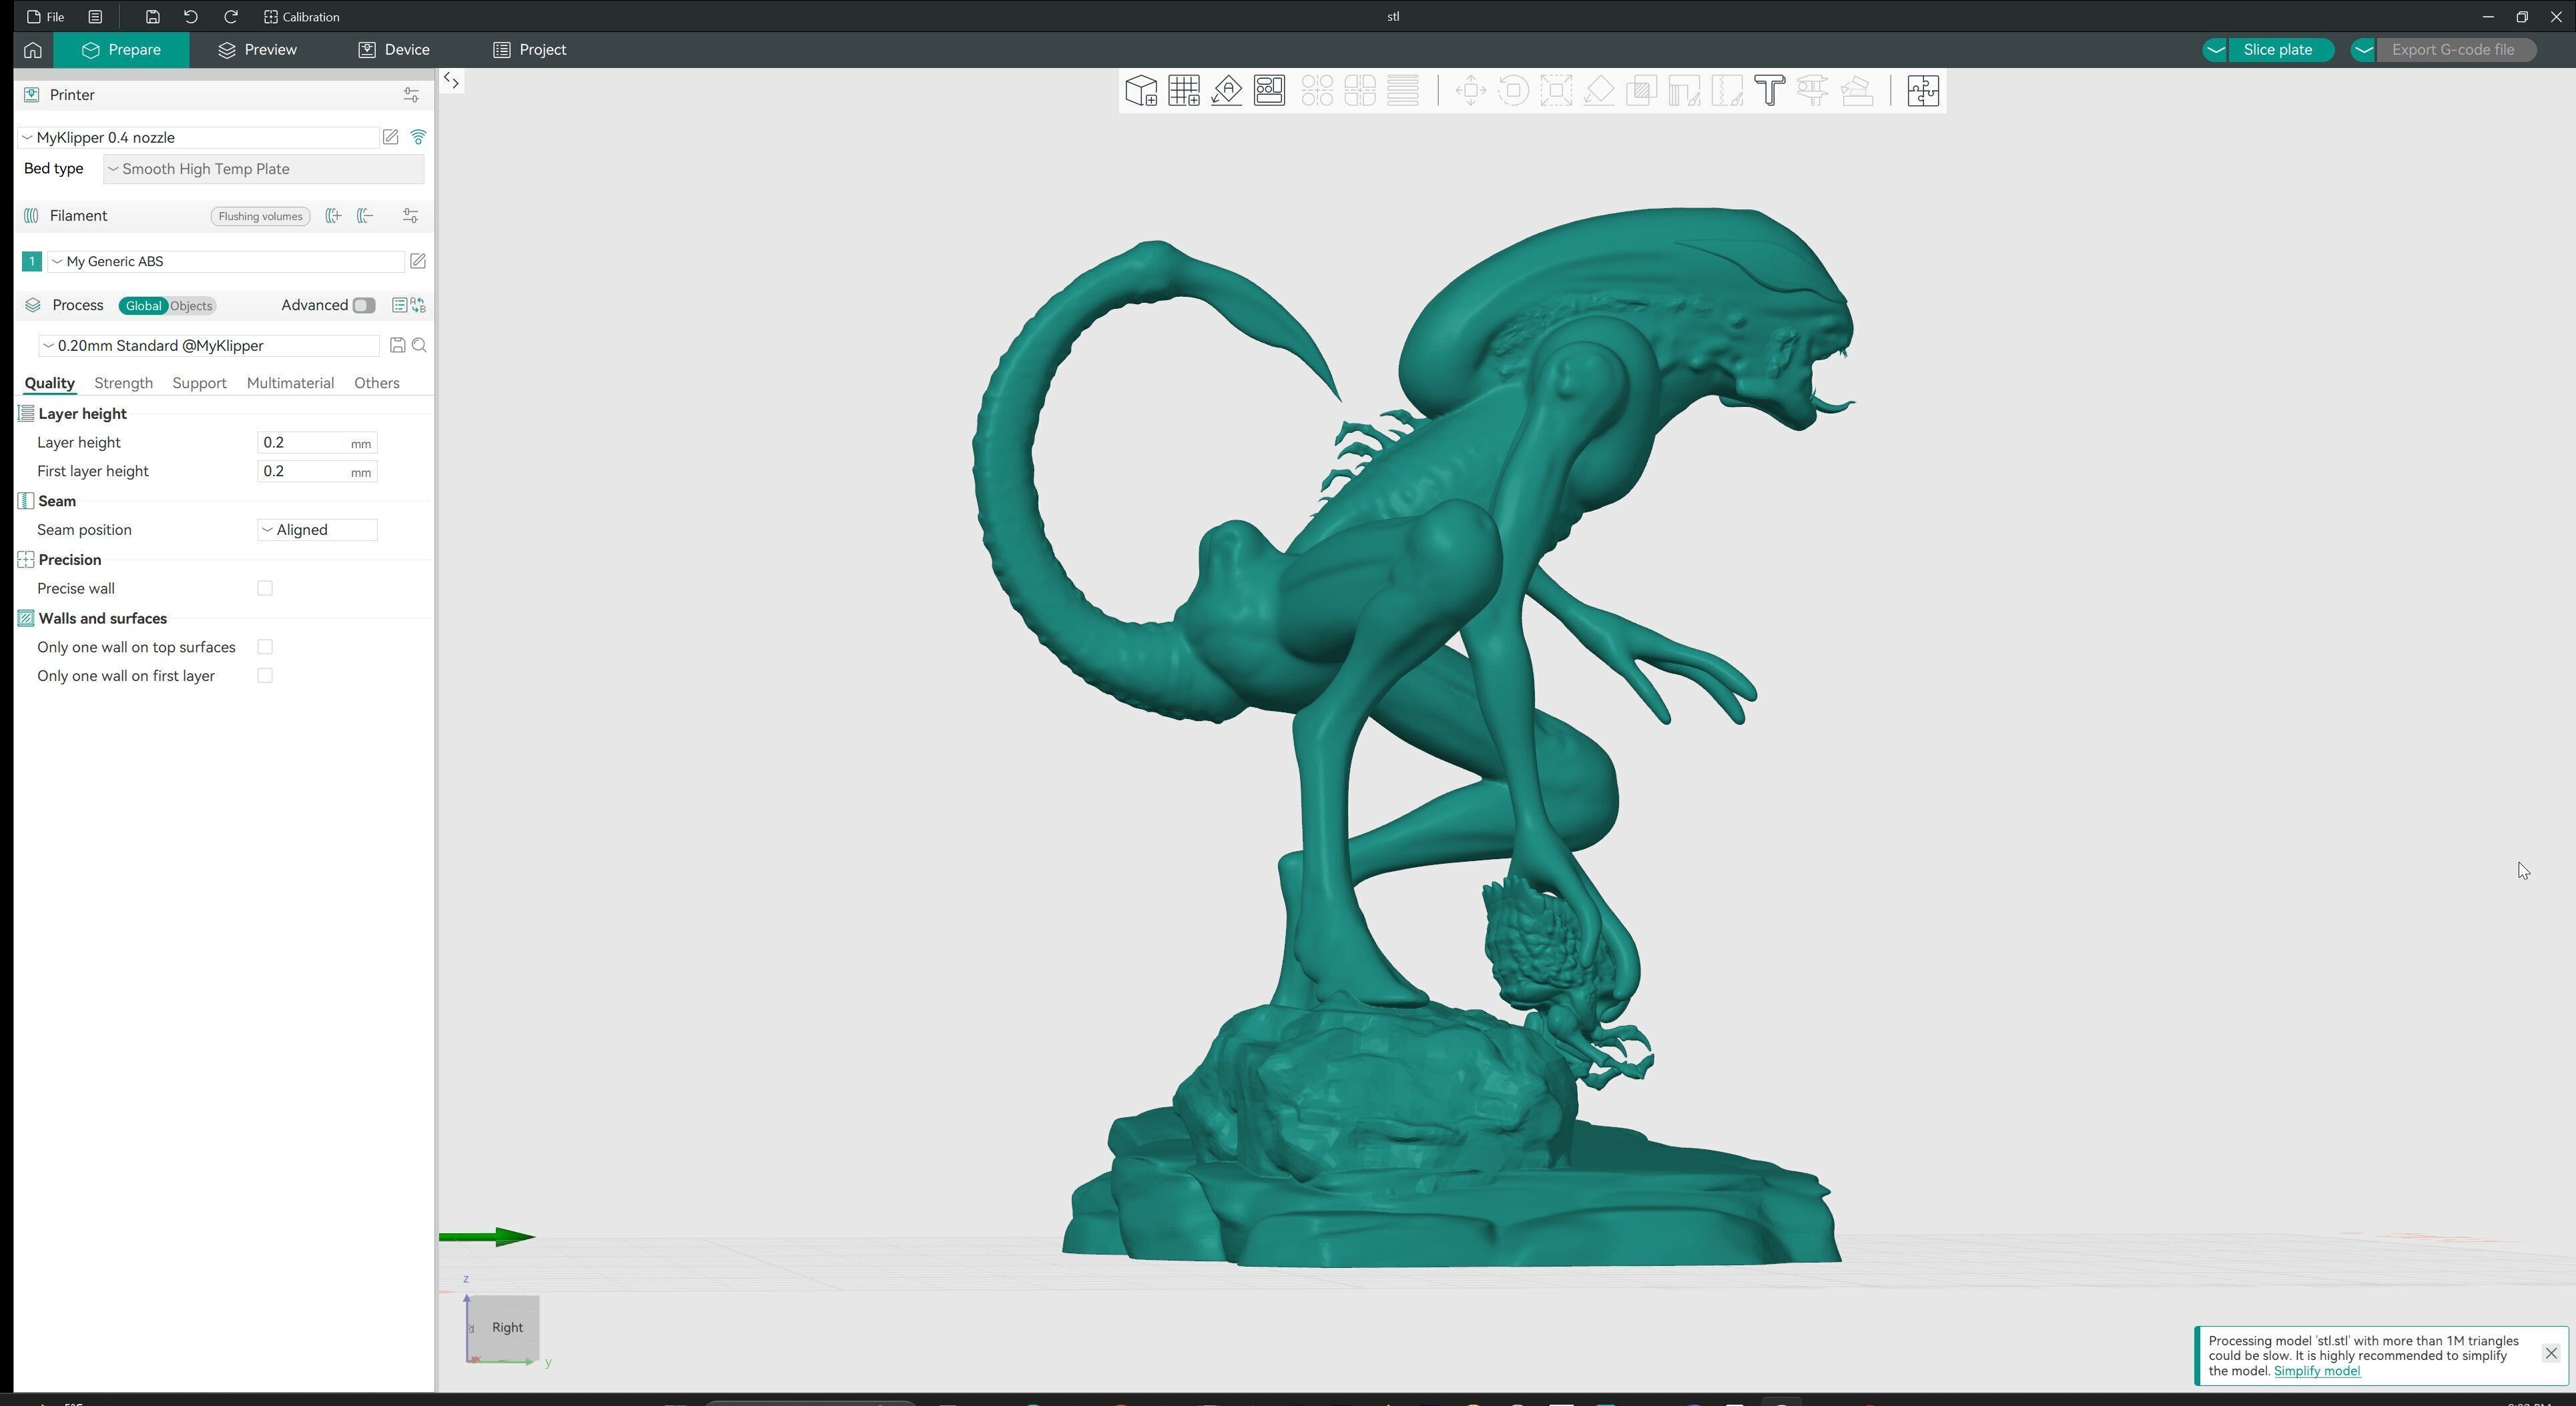Viewport: 2576px width, 1406px height.
Task: Open the Multimaterial settings tab
Action: tap(290, 384)
